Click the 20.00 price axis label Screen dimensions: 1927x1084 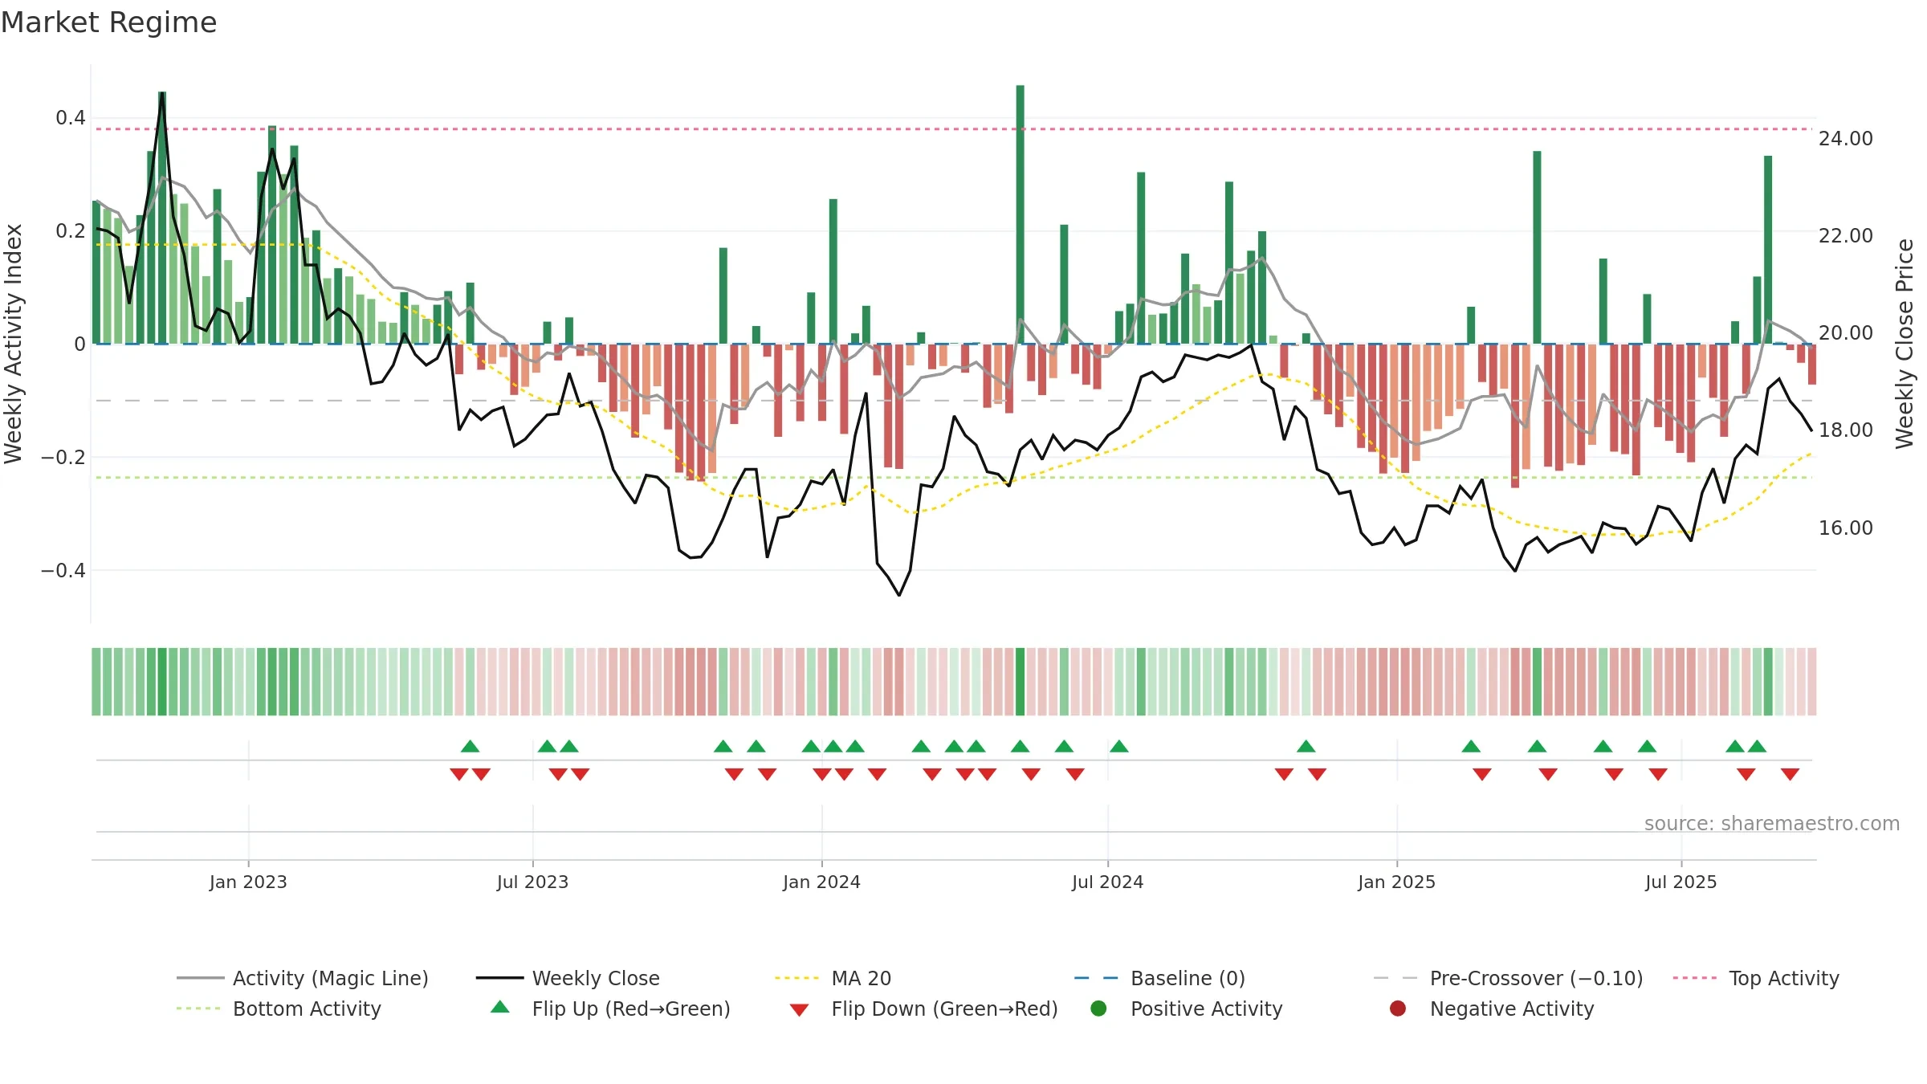point(1846,333)
